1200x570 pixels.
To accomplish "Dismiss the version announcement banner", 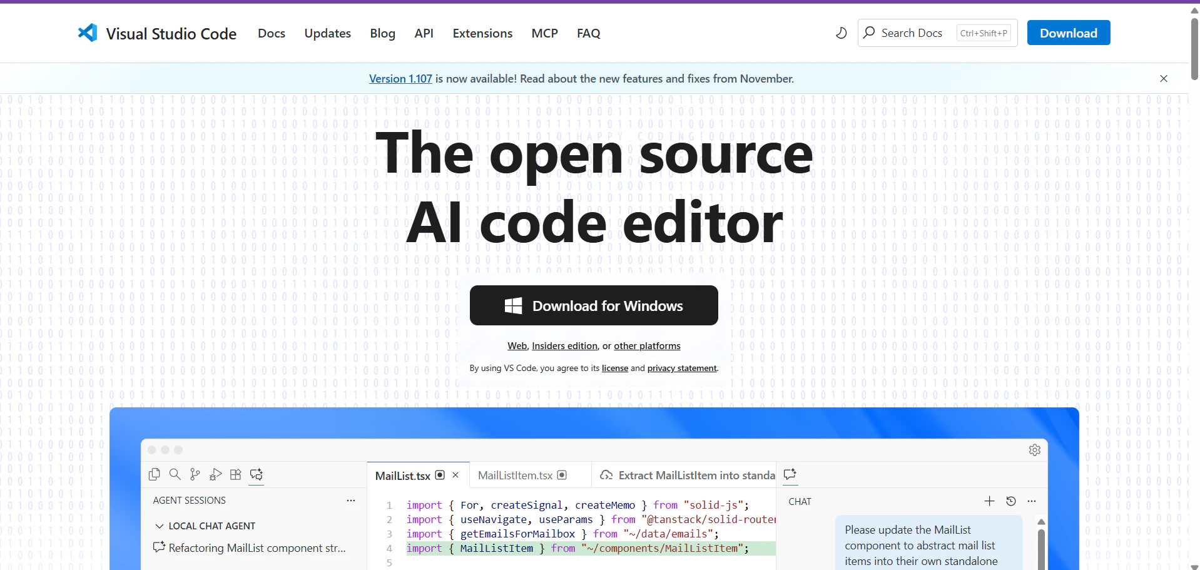I will click(1164, 78).
